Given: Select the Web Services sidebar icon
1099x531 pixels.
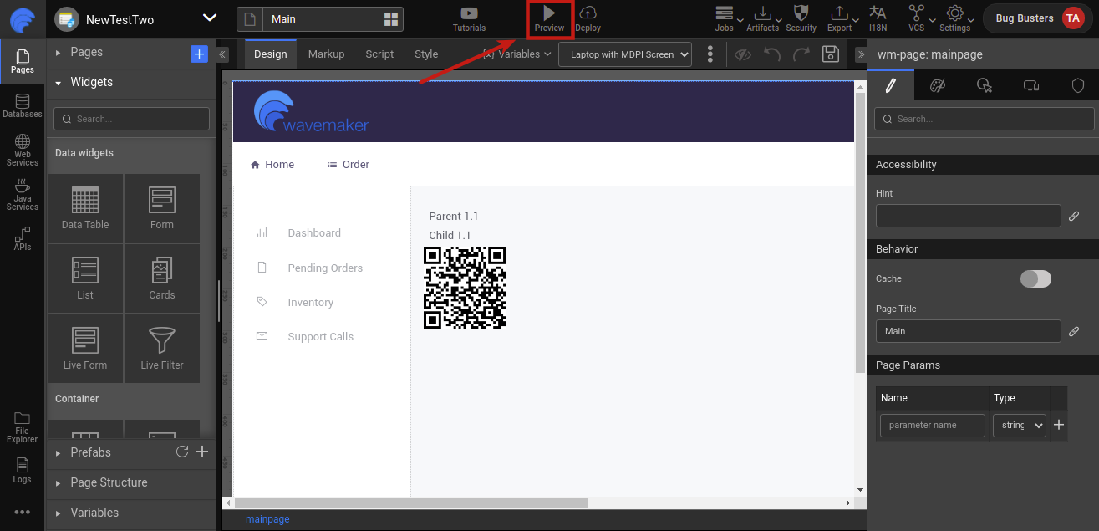Looking at the screenshot, I should [x=23, y=151].
